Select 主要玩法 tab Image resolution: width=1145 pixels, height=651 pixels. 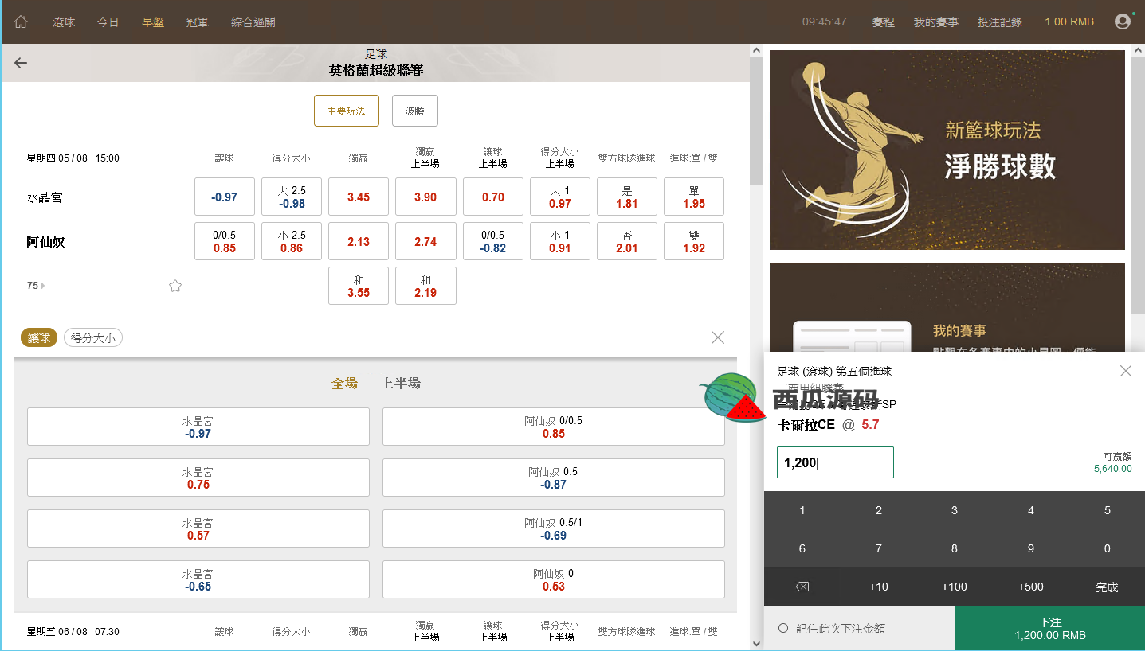point(347,111)
